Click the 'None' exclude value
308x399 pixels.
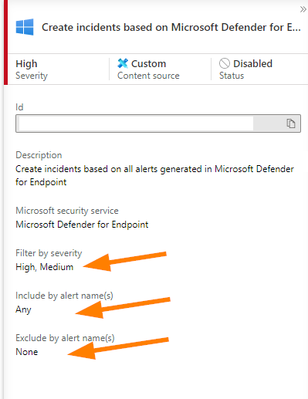27,352
